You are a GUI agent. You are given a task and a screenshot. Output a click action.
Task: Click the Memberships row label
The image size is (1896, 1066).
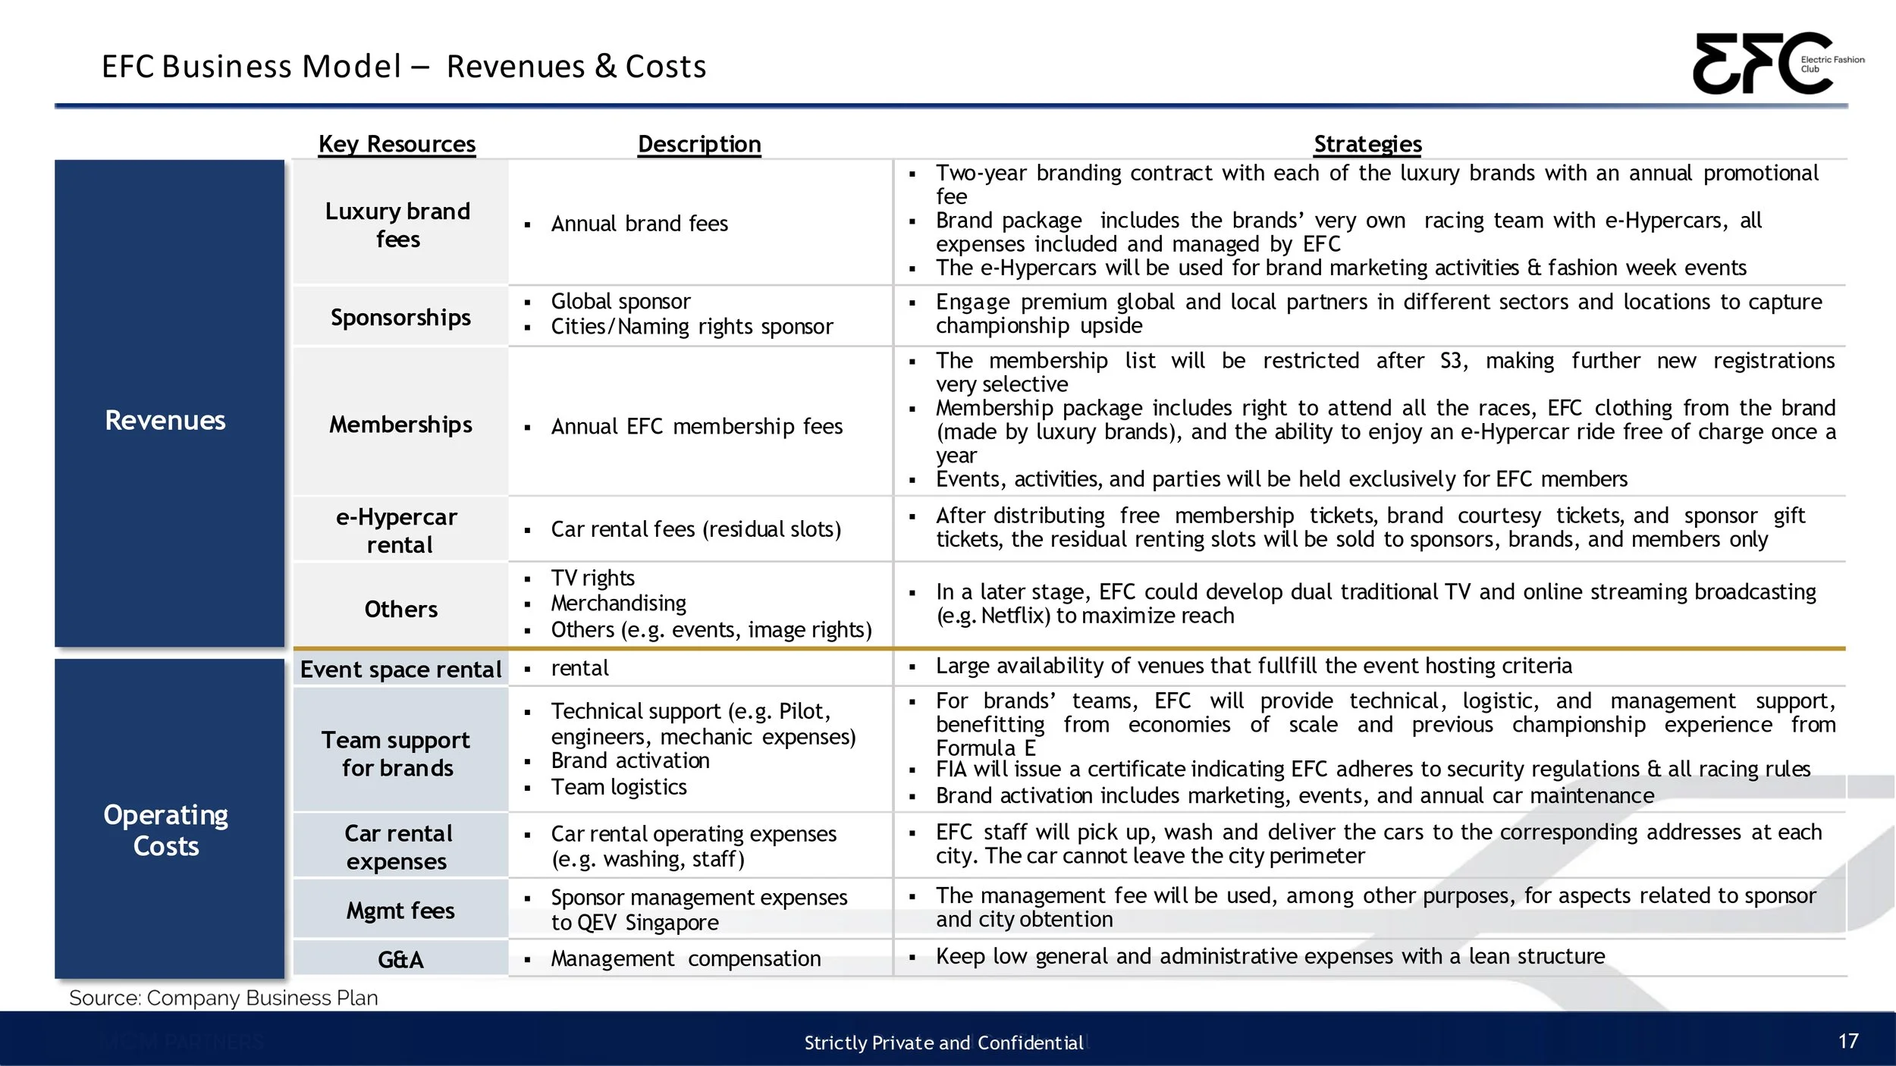pos(400,425)
